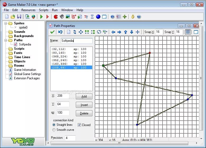
Task: Edit the path Name field
Action: 77,41
